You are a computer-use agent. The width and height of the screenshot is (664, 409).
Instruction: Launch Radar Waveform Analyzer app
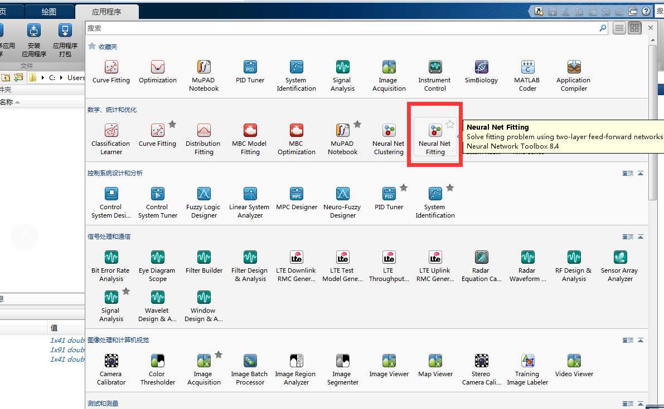tap(527, 266)
